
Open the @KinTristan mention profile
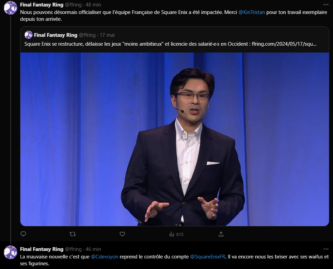252,12
